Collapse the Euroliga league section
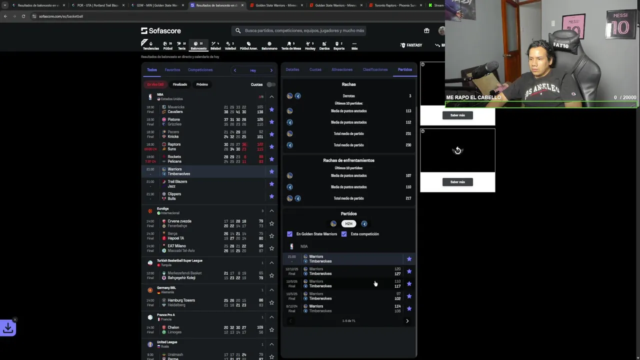 pyautogui.click(x=271, y=210)
